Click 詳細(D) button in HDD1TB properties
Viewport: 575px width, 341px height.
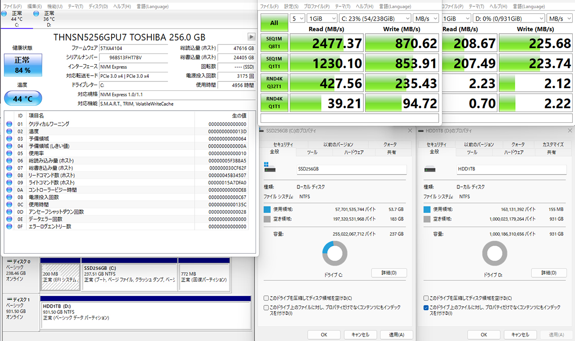pyautogui.click(x=549, y=273)
